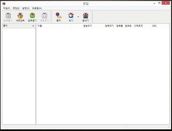Expand the 보기 dropdown arrow
The width and height of the screenshot is (172, 131).
78,17
